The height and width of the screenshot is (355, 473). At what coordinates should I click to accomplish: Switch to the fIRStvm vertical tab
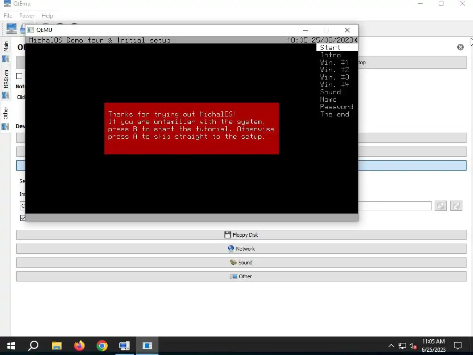6,83
